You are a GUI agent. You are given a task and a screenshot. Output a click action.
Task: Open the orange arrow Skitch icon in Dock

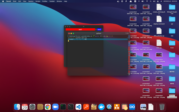86,107
